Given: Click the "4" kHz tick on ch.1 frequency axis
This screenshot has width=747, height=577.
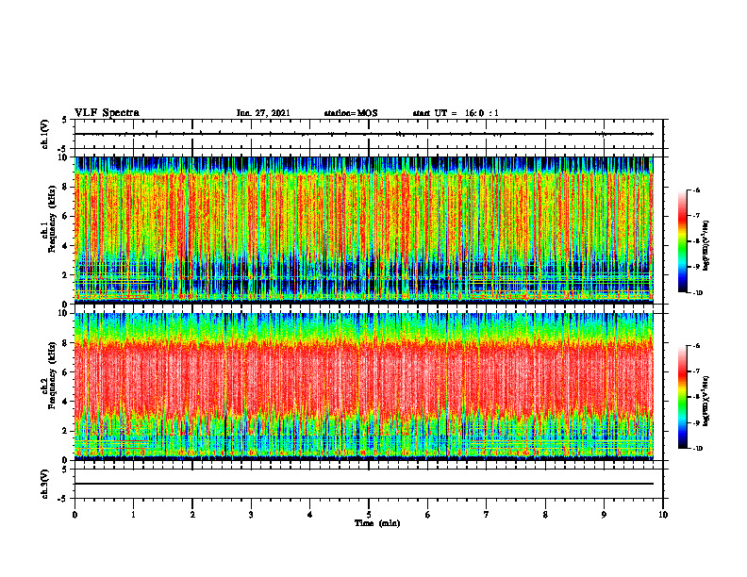Looking at the screenshot, I should click(x=65, y=246).
